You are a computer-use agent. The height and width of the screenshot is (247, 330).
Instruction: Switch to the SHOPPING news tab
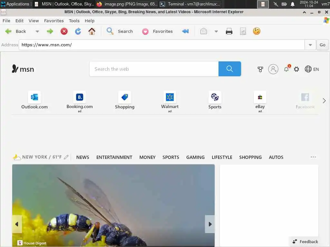250,157
